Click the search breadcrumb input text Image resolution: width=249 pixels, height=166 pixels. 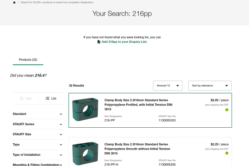(57, 2)
